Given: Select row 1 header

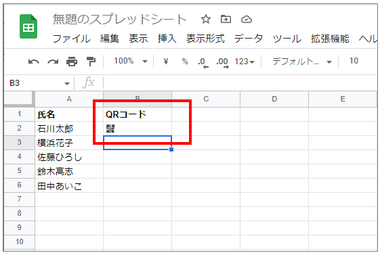Looking at the screenshot, I should coord(19,114).
